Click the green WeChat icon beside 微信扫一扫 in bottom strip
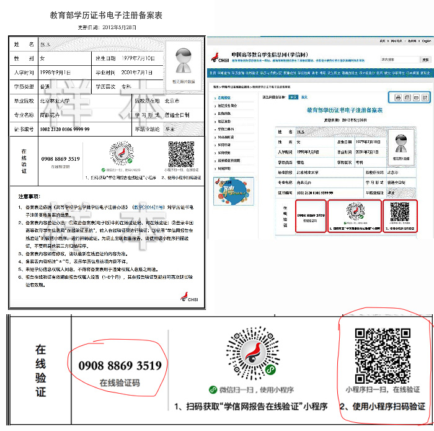The image size is (434, 431). (x=213, y=390)
